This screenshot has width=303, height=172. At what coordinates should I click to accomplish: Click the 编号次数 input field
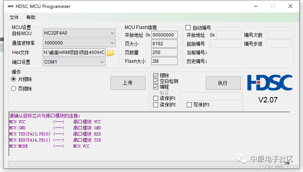[x=279, y=35]
